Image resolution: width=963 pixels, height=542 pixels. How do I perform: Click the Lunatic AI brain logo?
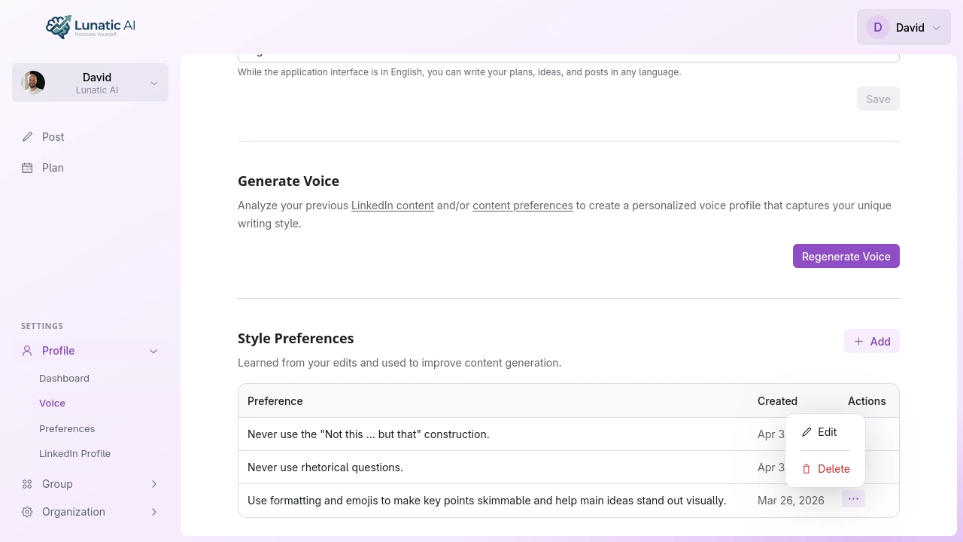click(58, 26)
